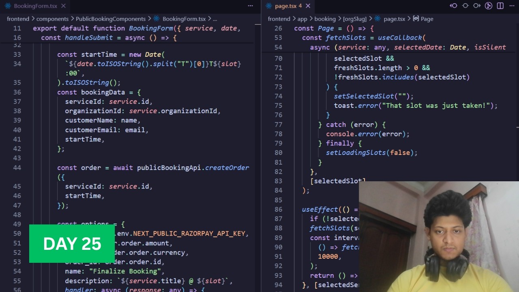
Task: Open the '...' symbol breadcrumb in left editor
Action: point(215,19)
